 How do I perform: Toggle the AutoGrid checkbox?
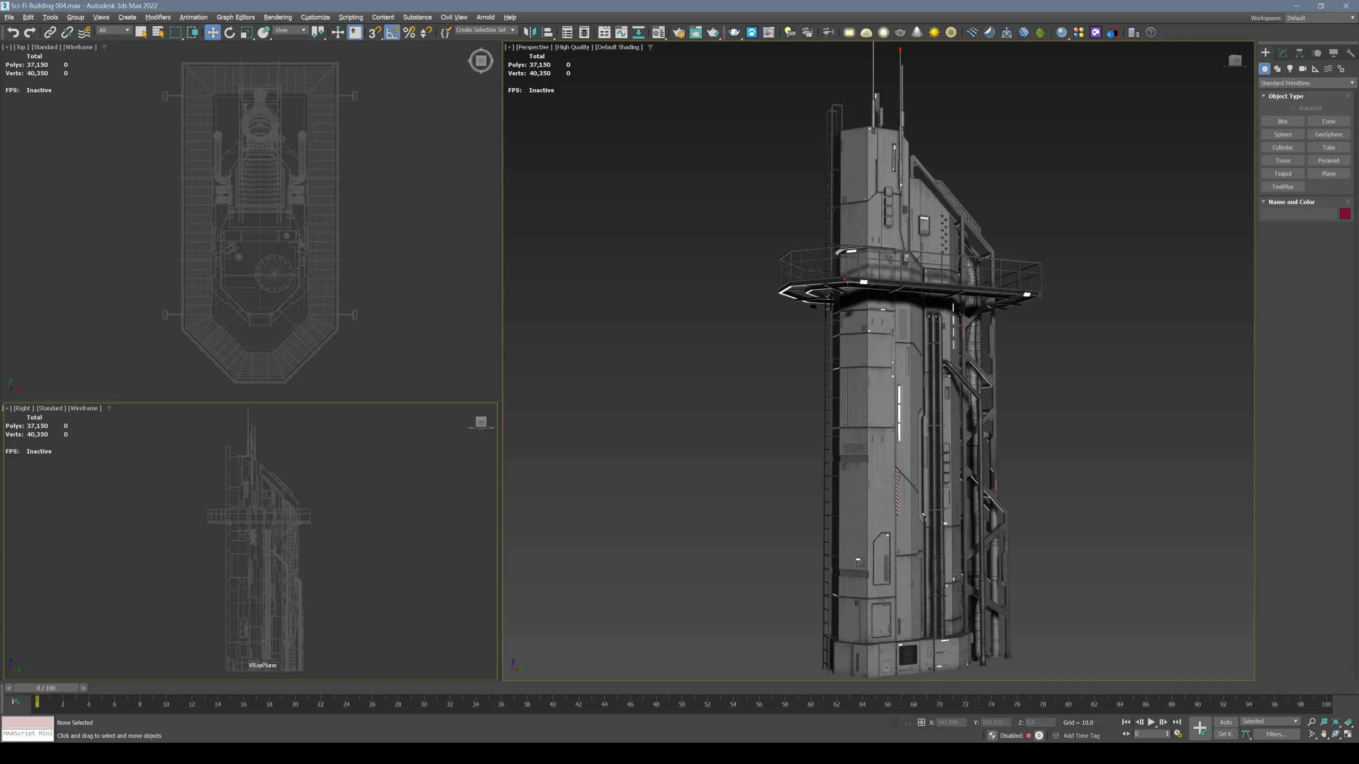(x=1293, y=108)
